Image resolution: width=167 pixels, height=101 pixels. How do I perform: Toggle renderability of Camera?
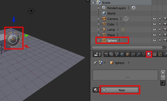pyautogui.click(x=165, y=19)
